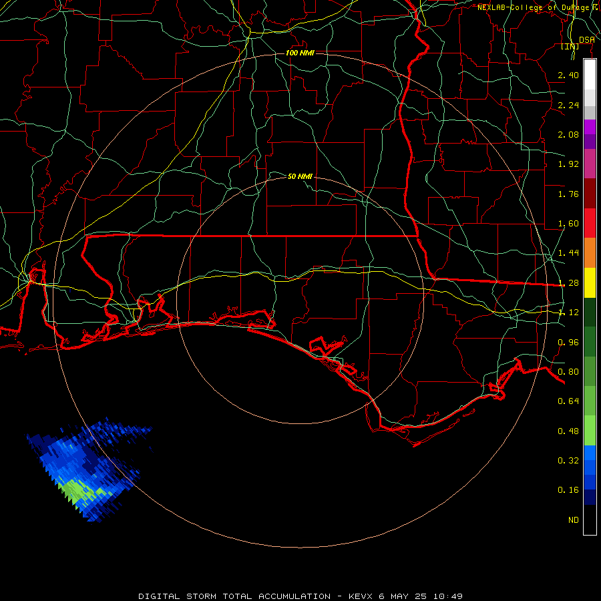Click the 10:49 timestamp
This screenshot has width=601, height=601.
click(448, 596)
